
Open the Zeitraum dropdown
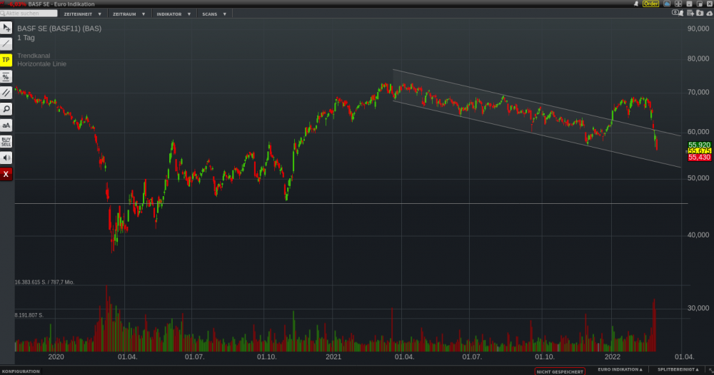(129, 14)
